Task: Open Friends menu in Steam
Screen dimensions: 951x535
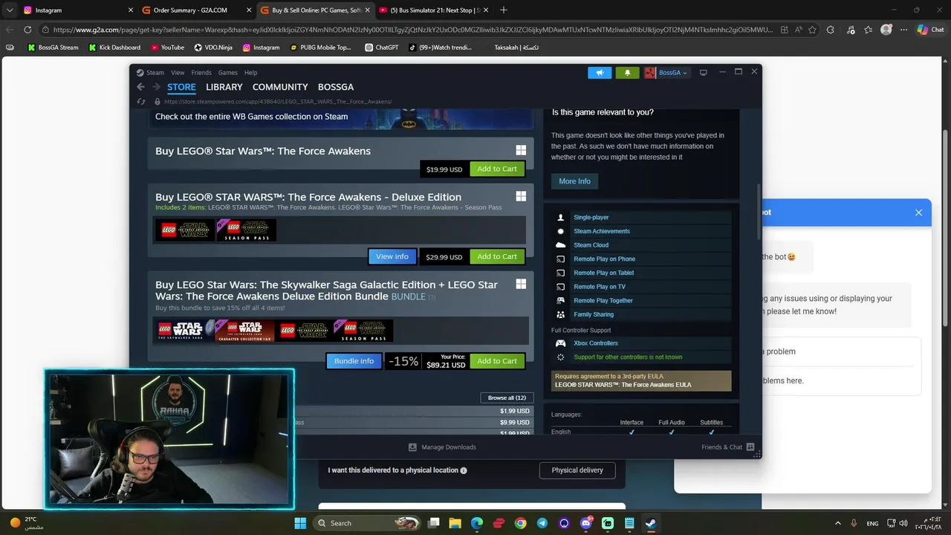Action: [x=201, y=72]
